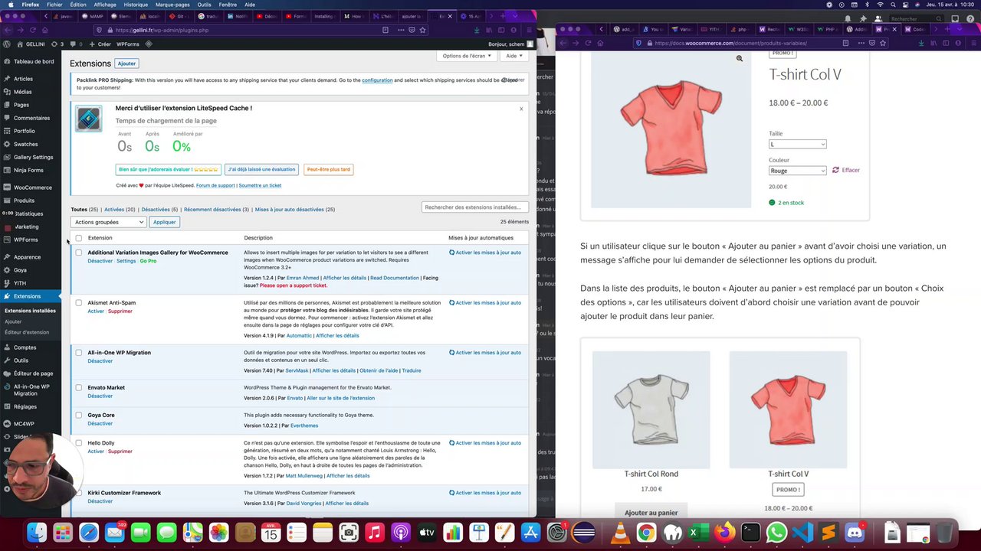Open the Firefox hamburger menu in left window

(528, 30)
